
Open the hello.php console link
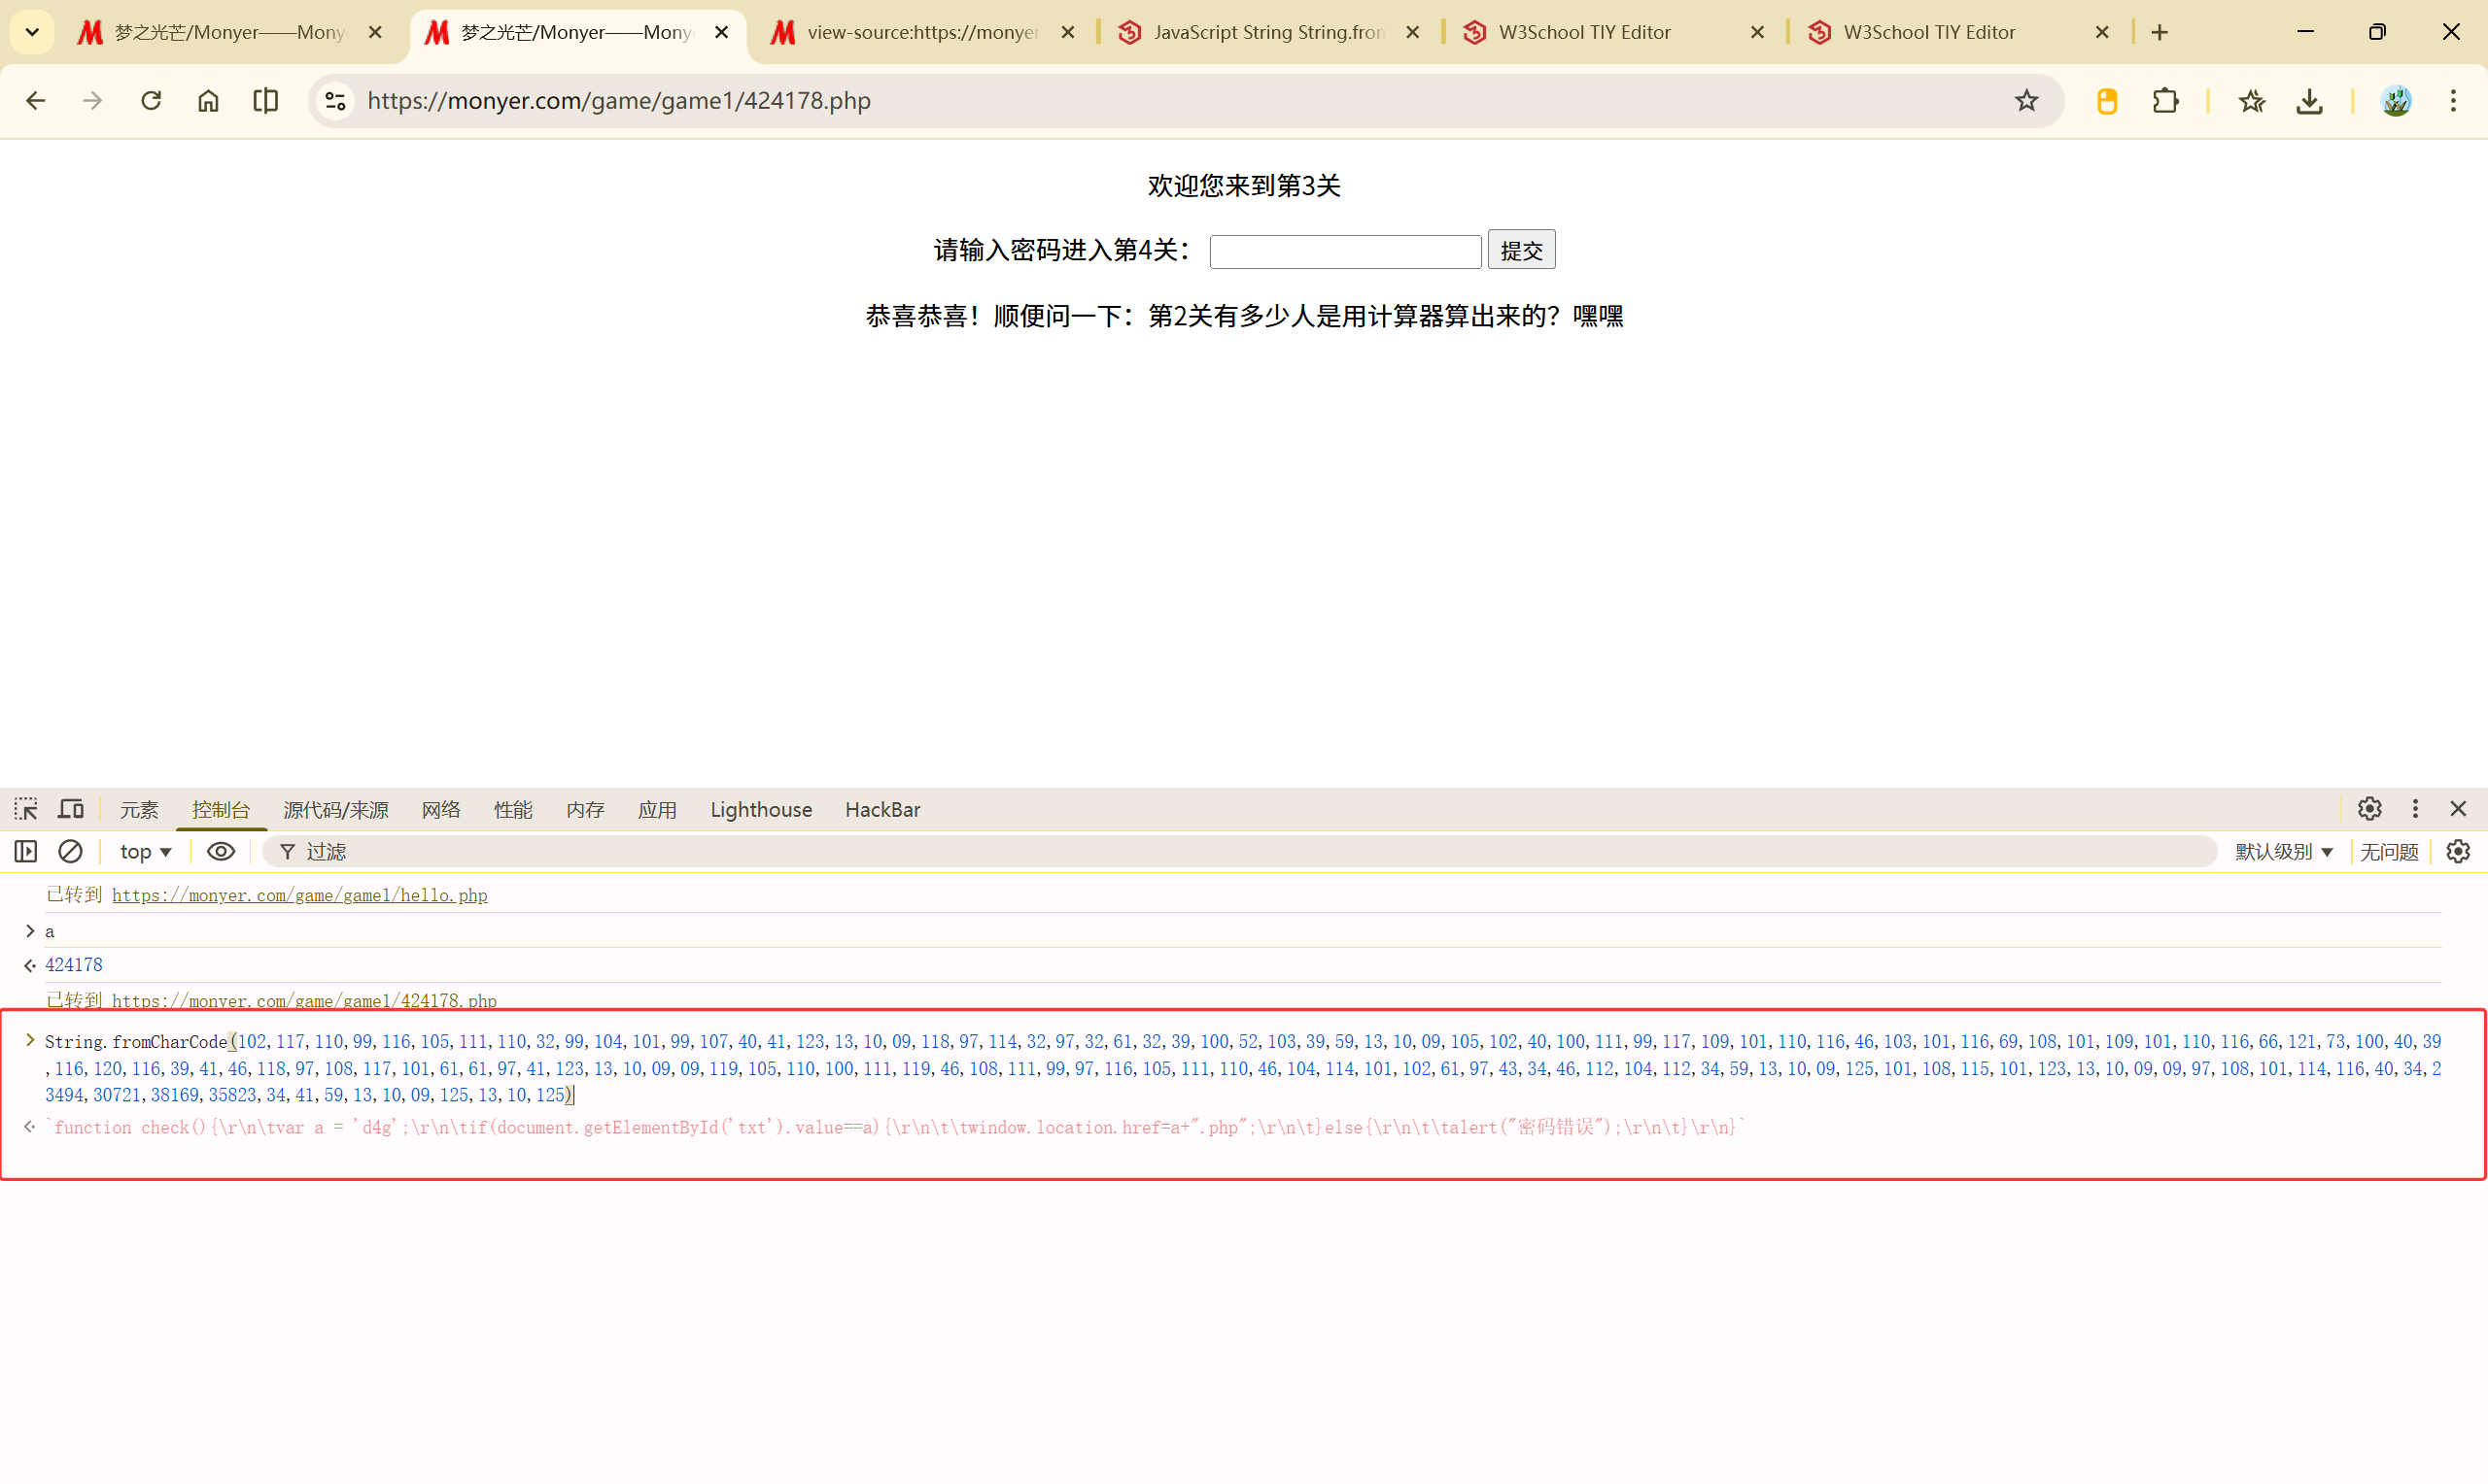(x=299, y=895)
